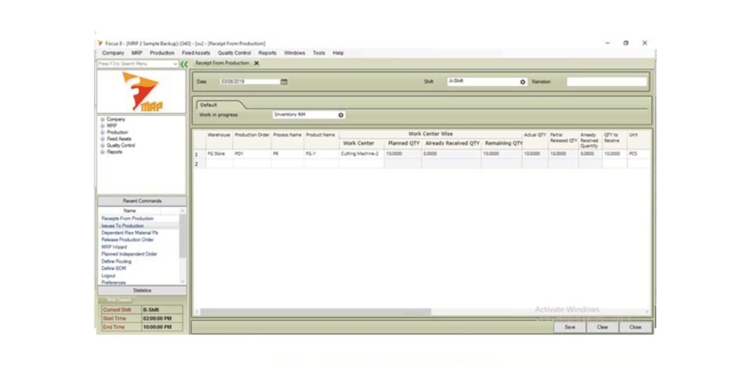
Task: Click the Narration input field
Action: [x=606, y=82]
